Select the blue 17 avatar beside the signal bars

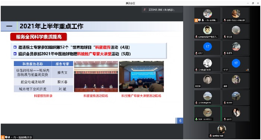point(236,63)
